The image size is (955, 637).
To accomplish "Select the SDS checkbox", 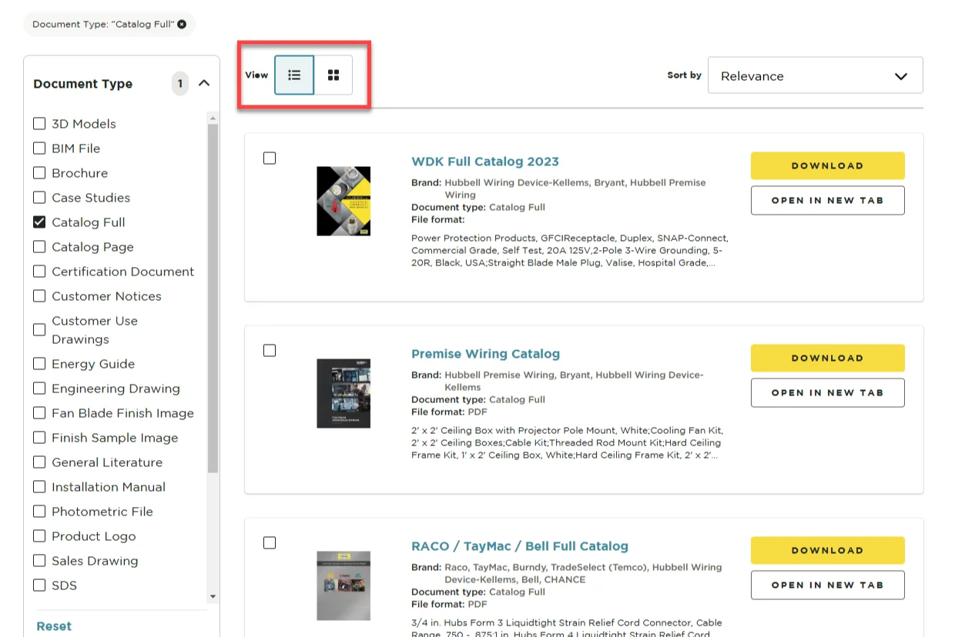I will [39, 585].
